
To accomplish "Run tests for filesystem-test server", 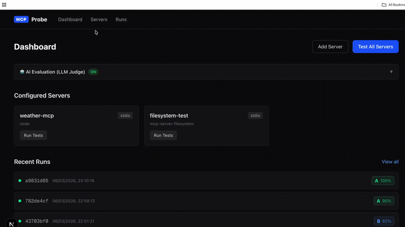I will (163, 135).
